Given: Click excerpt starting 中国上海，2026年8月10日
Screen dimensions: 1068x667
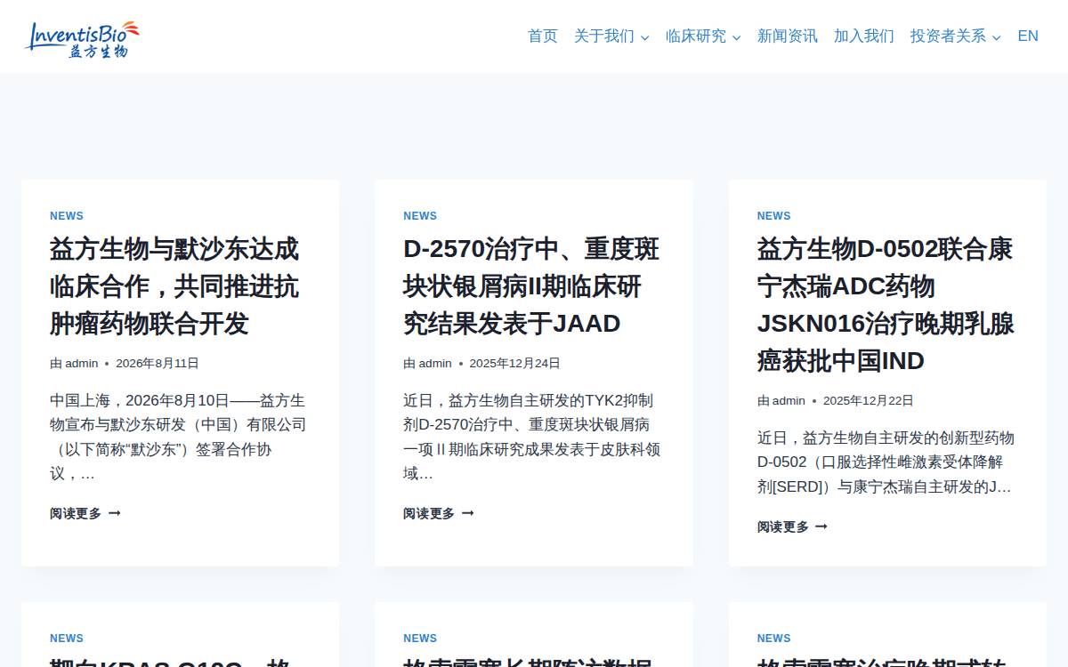Looking at the screenshot, I should pos(178,438).
